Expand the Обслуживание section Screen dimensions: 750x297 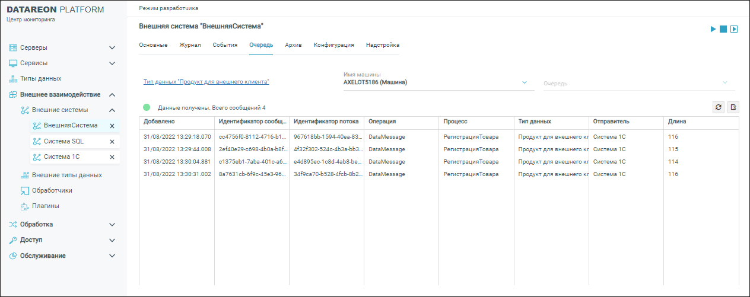pyautogui.click(x=112, y=256)
